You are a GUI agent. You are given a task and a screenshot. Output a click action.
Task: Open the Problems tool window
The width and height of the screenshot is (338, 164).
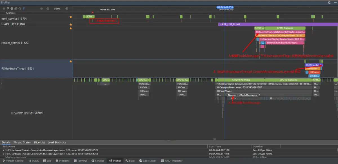point(63,161)
